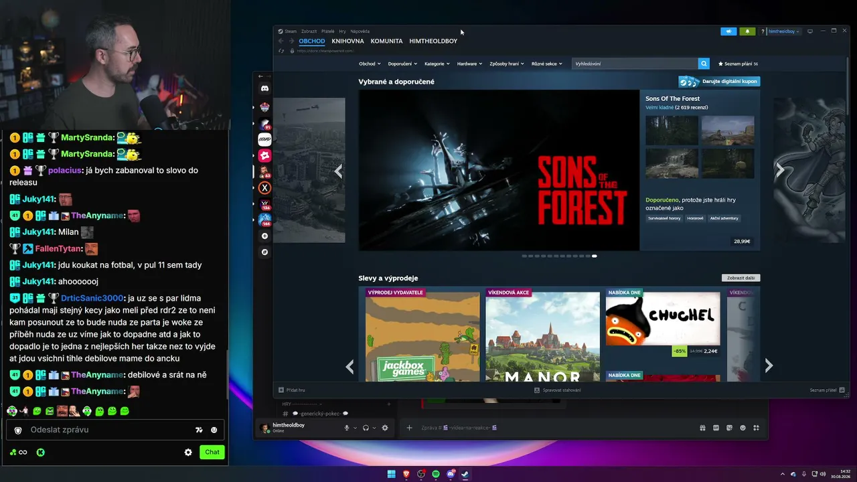Deafen Discord audio with headphones icon
This screenshot has height=482, width=857.
point(366,428)
